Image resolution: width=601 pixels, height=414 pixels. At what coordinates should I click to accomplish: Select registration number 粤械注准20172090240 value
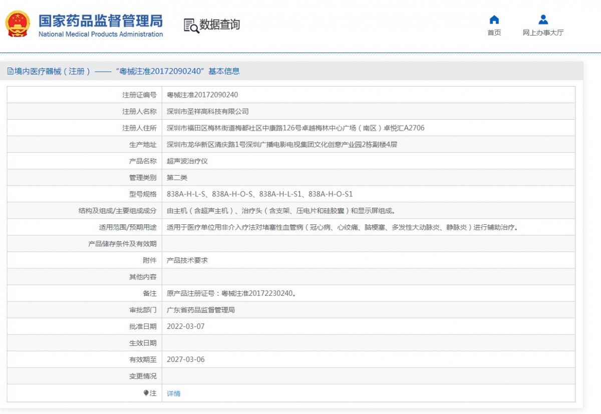click(202, 95)
